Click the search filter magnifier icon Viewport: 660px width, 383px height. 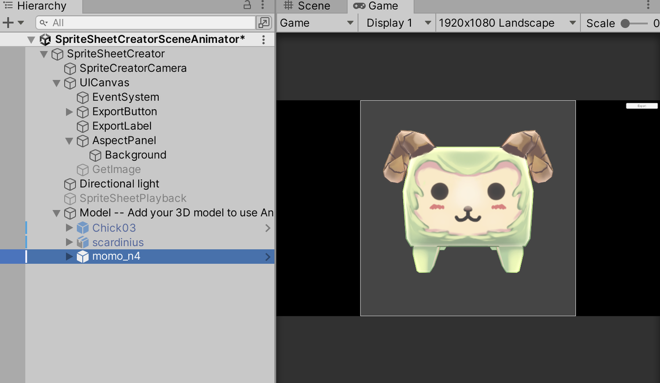pos(42,23)
